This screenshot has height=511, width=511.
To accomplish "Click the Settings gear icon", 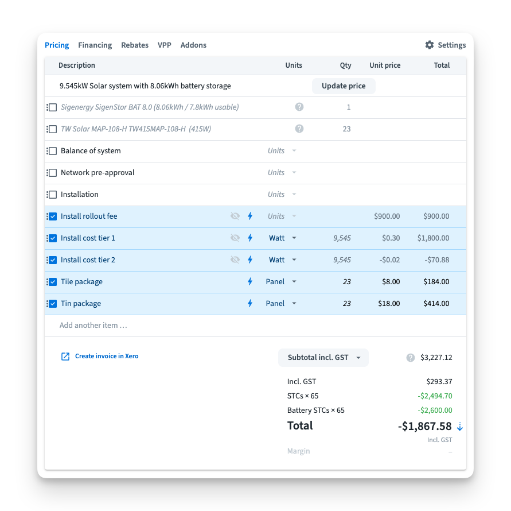I will 429,45.
